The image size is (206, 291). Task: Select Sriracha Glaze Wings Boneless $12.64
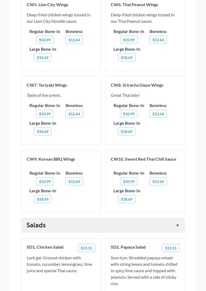point(158,114)
